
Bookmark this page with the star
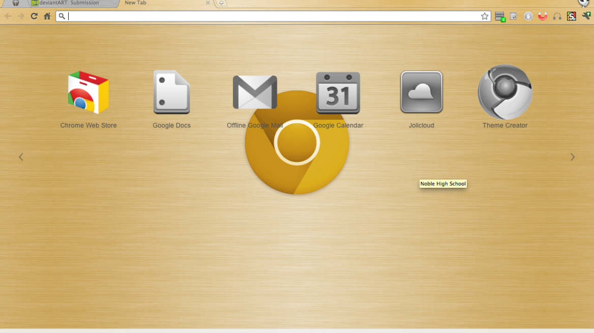485,16
